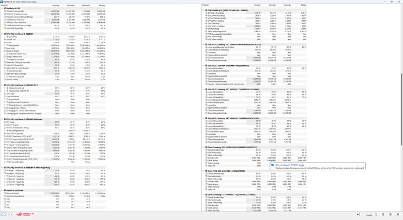Click the X icon in bottom toolbar
The image size is (403, 220).
(x=398, y=214)
